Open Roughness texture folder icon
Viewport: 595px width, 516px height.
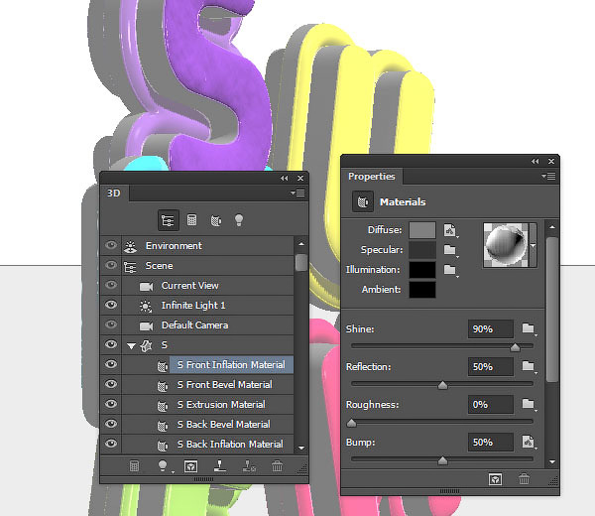point(529,405)
